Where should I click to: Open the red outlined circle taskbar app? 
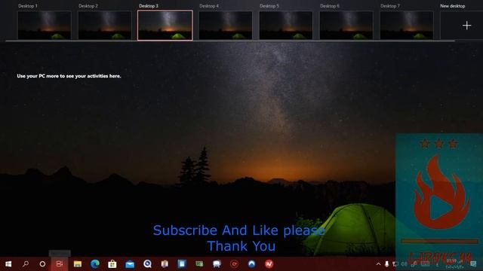coord(235,264)
